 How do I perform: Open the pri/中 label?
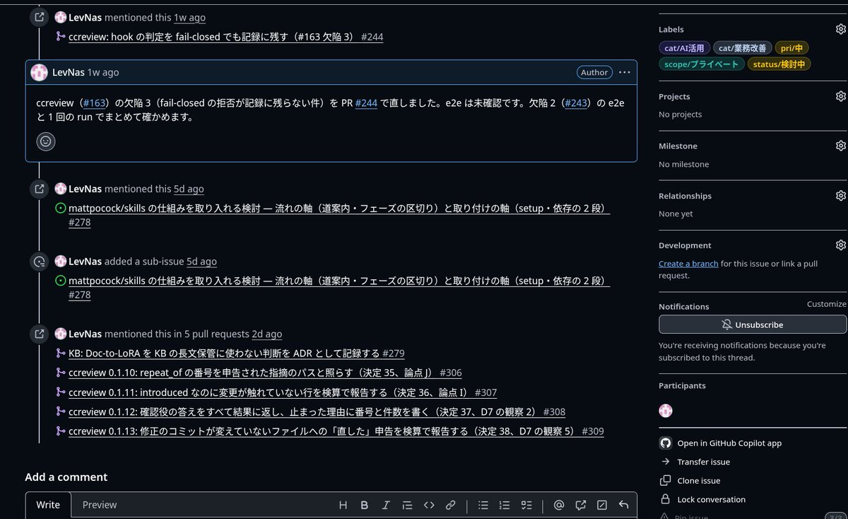pyautogui.click(x=791, y=48)
